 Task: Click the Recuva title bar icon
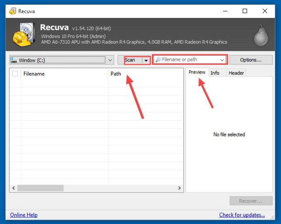pyautogui.click(x=13, y=11)
